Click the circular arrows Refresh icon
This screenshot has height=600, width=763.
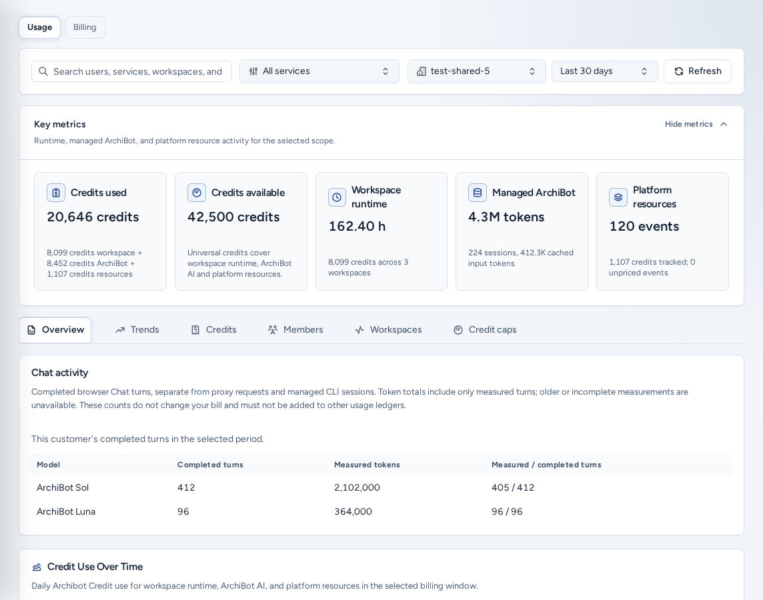point(679,71)
